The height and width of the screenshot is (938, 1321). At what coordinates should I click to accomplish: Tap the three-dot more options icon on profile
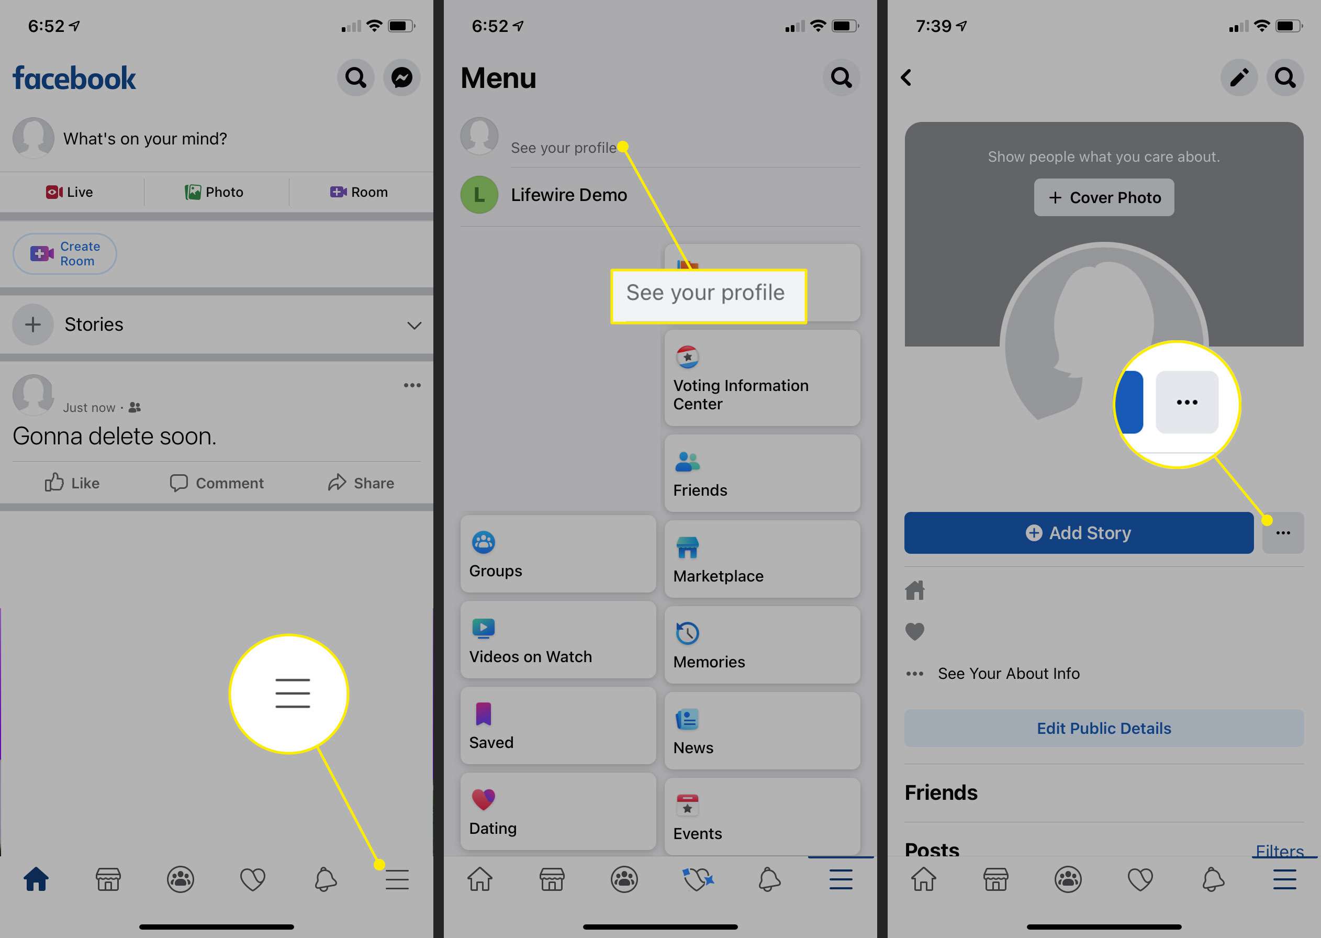point(1283,532)
